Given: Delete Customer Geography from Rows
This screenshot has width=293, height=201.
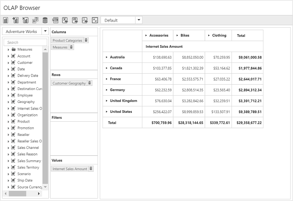Looking at the screenshot, I should point(90,83).
